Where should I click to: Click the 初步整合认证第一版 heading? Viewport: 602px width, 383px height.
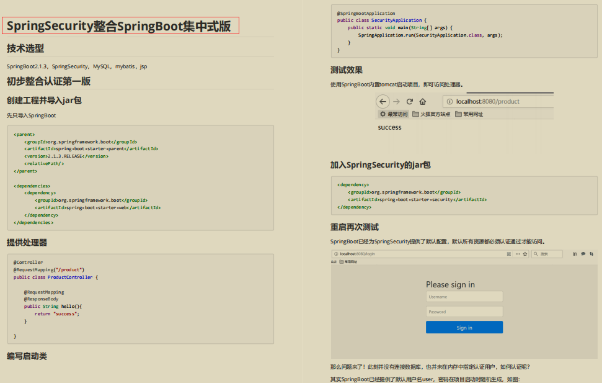pyautogui.click(x=49, y=81)
